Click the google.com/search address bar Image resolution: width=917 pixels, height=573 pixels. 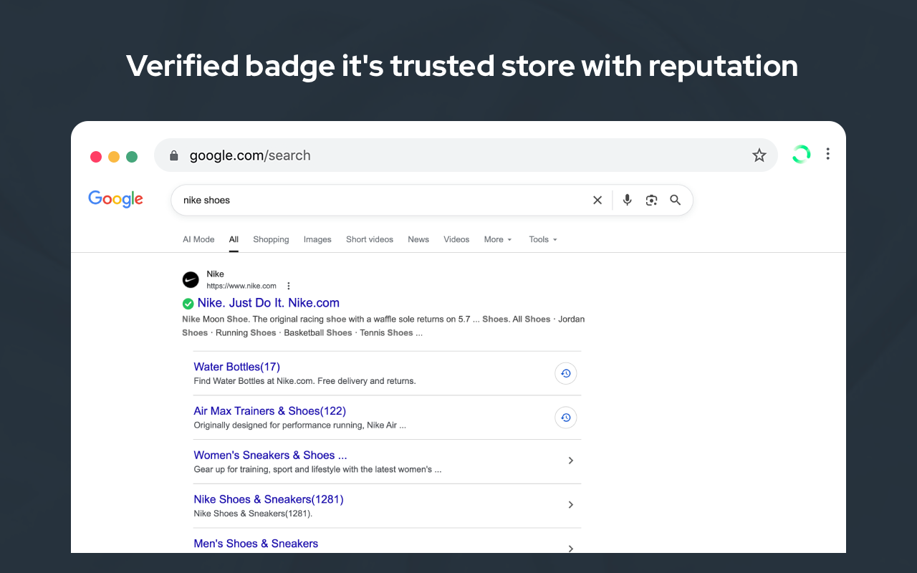click(466, 155)
